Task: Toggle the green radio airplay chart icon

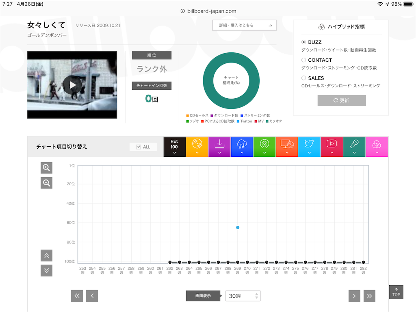Action: 264,147
